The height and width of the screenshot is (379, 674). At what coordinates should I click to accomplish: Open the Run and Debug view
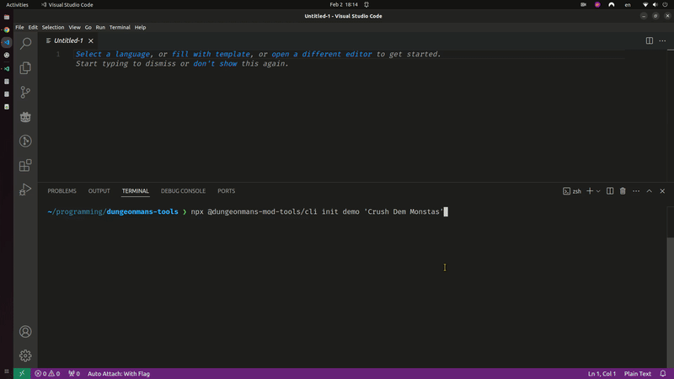point(25,189)
